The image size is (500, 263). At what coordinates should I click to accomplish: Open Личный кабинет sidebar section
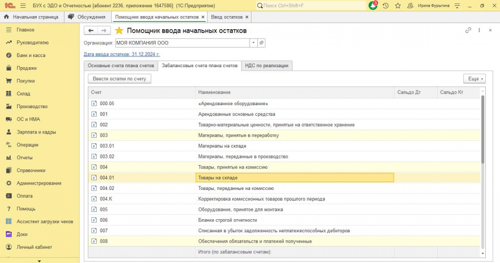click(x=34, y=247)
